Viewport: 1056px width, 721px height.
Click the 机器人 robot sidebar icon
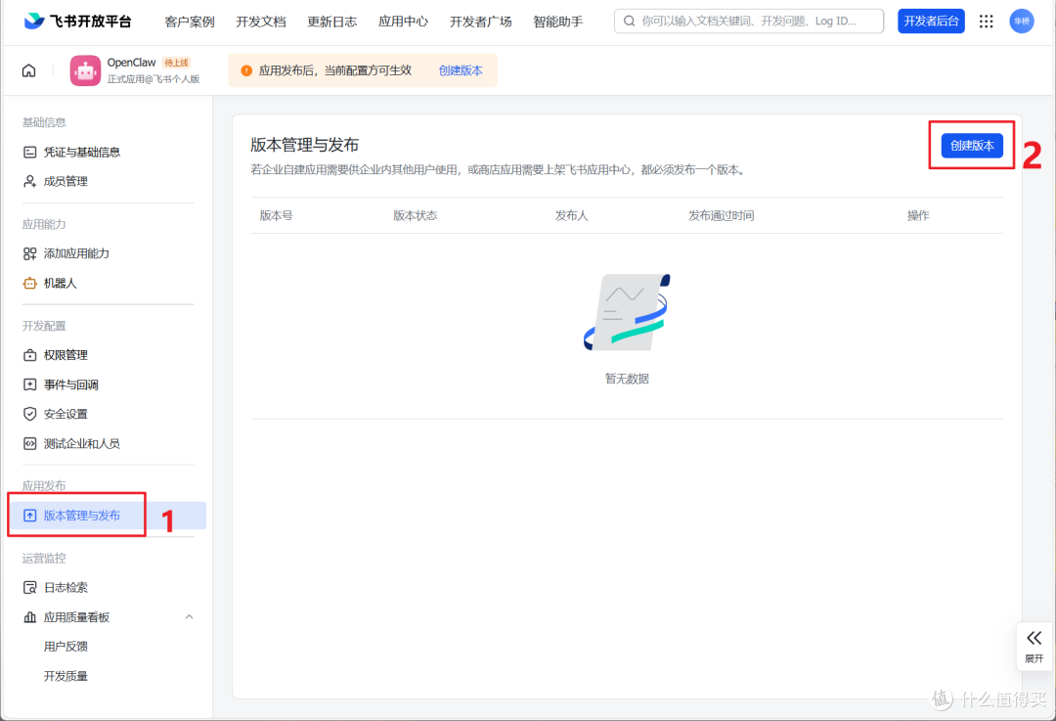click(x=29, y=284)
